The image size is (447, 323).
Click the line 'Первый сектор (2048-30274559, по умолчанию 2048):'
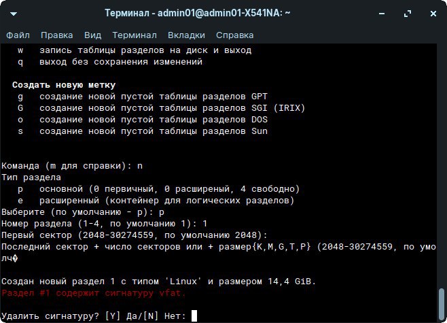(x=135, y=235)
